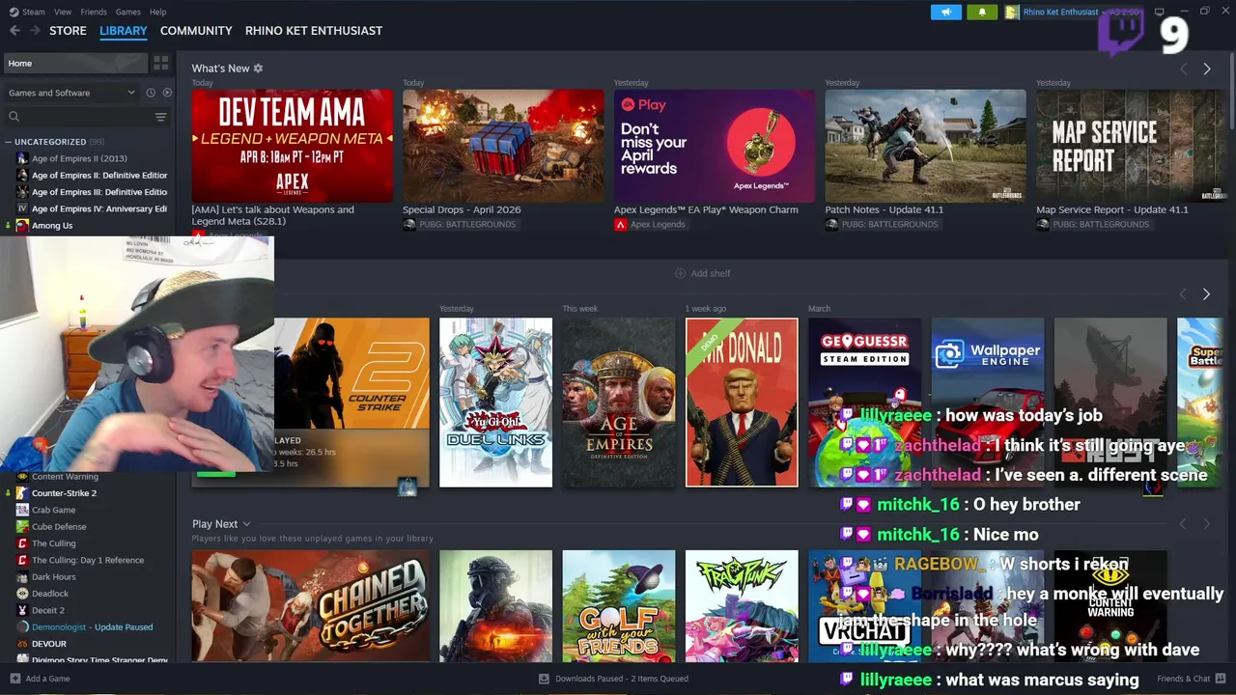Image resolution: width=1236 pixels, height=695 pixels.
Task: Click the Add a Game button
Action: pyautogui.click(x=40, y=679)
